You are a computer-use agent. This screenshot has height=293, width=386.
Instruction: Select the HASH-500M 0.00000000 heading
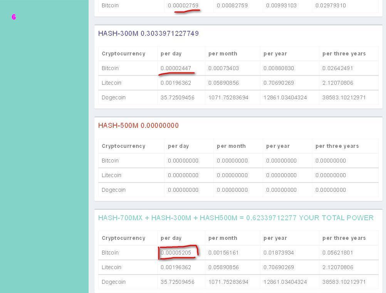click(x=138, y=126)
